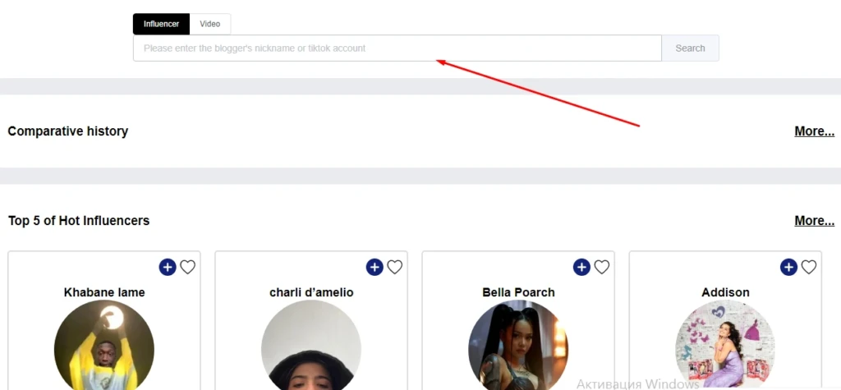Image resolution: width=841 pixels, height=390 pixels.
Task: Select the Addison name text
Action: tap(725, 292)
